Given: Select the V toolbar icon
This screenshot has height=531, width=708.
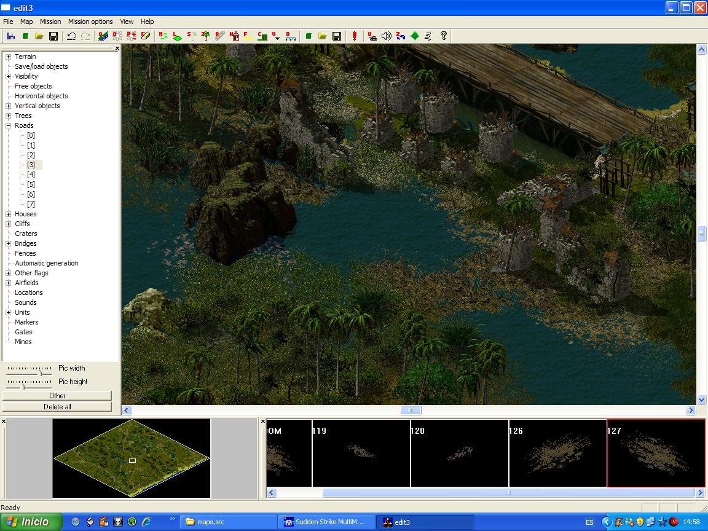Looking at the screenshot, I should coord(276,36).
